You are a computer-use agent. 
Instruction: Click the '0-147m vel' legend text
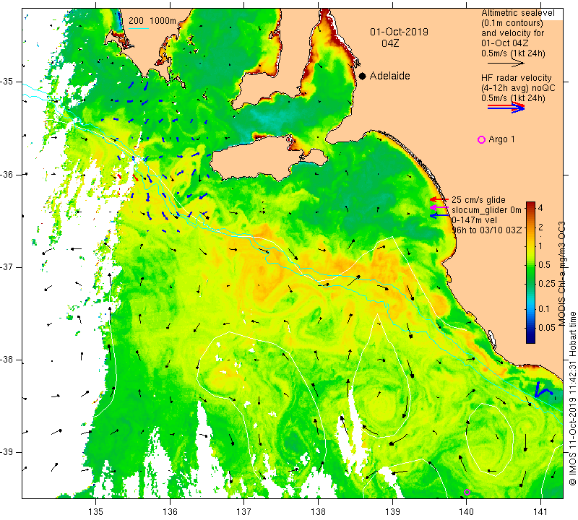[x=474, y=220]
